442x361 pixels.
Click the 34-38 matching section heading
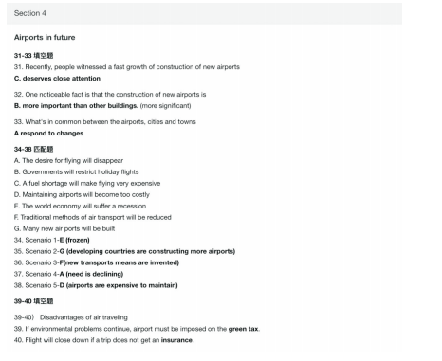point(33,149)
